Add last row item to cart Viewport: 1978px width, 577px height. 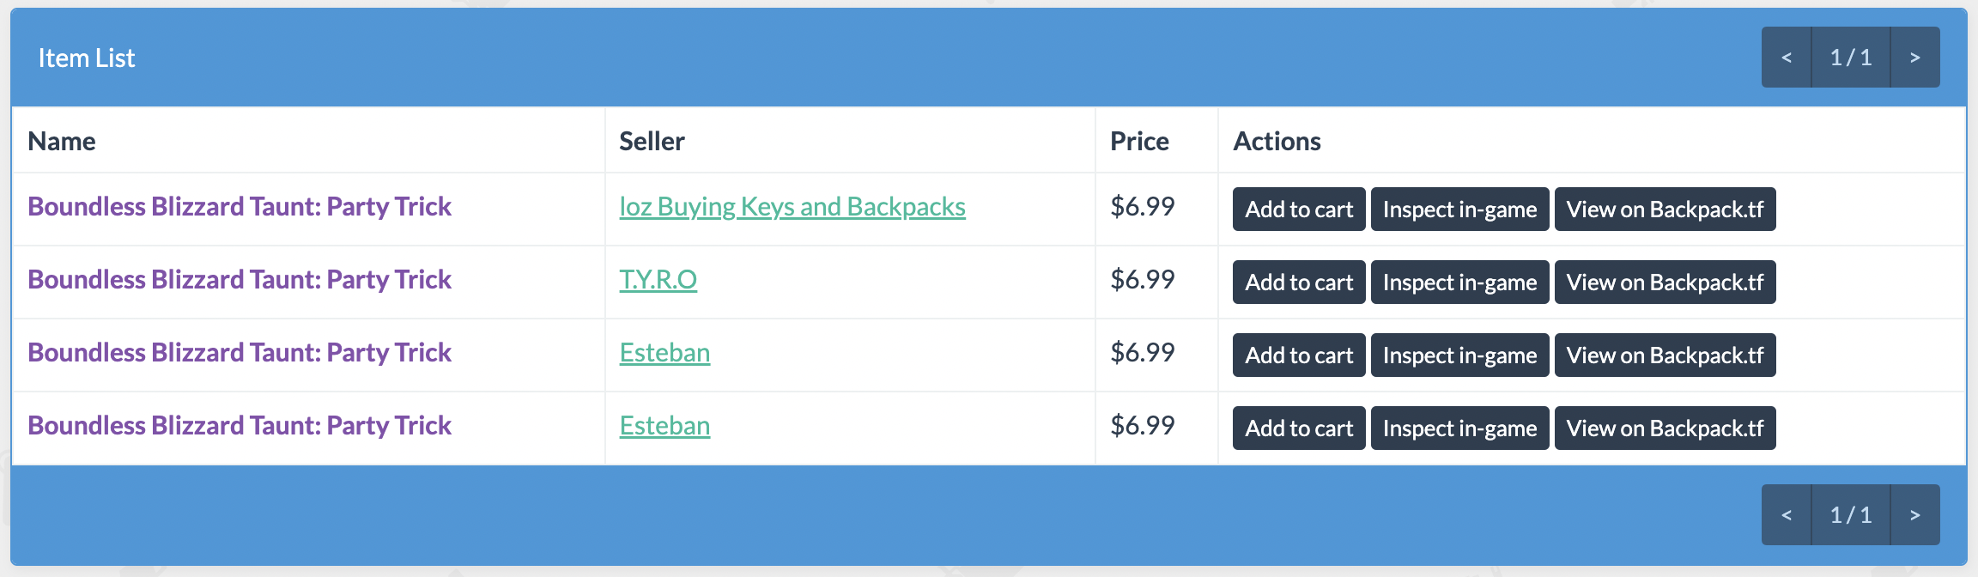click(x=1299, y=428)
